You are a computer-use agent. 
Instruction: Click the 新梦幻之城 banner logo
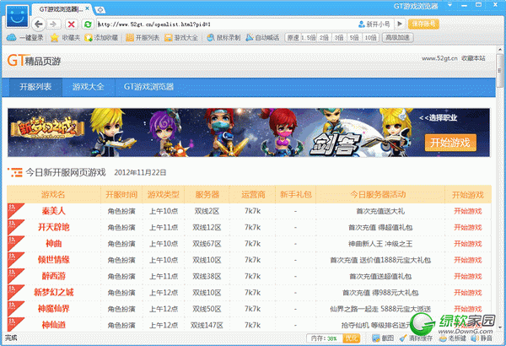(47, 129)
